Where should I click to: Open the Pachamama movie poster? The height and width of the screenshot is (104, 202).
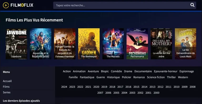click(x=137, y=44)
